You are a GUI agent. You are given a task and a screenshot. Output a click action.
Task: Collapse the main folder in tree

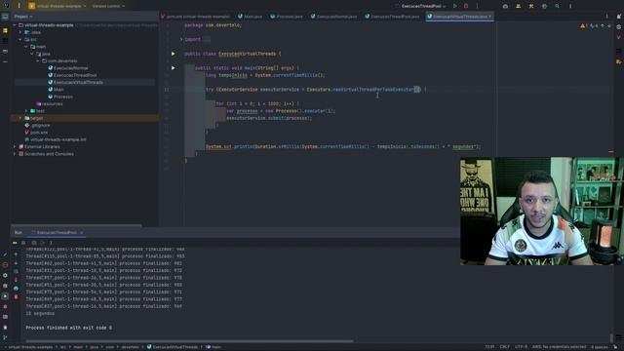point(26,47)
